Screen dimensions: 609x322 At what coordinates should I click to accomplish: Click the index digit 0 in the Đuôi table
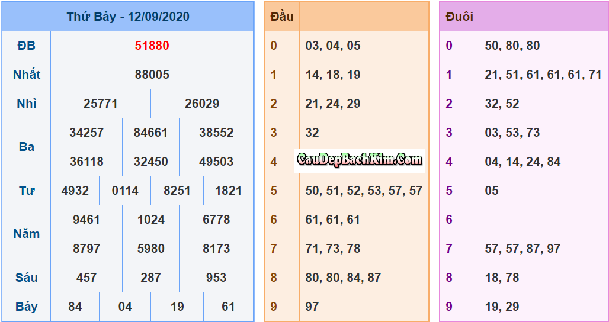[x=449, y=46]
